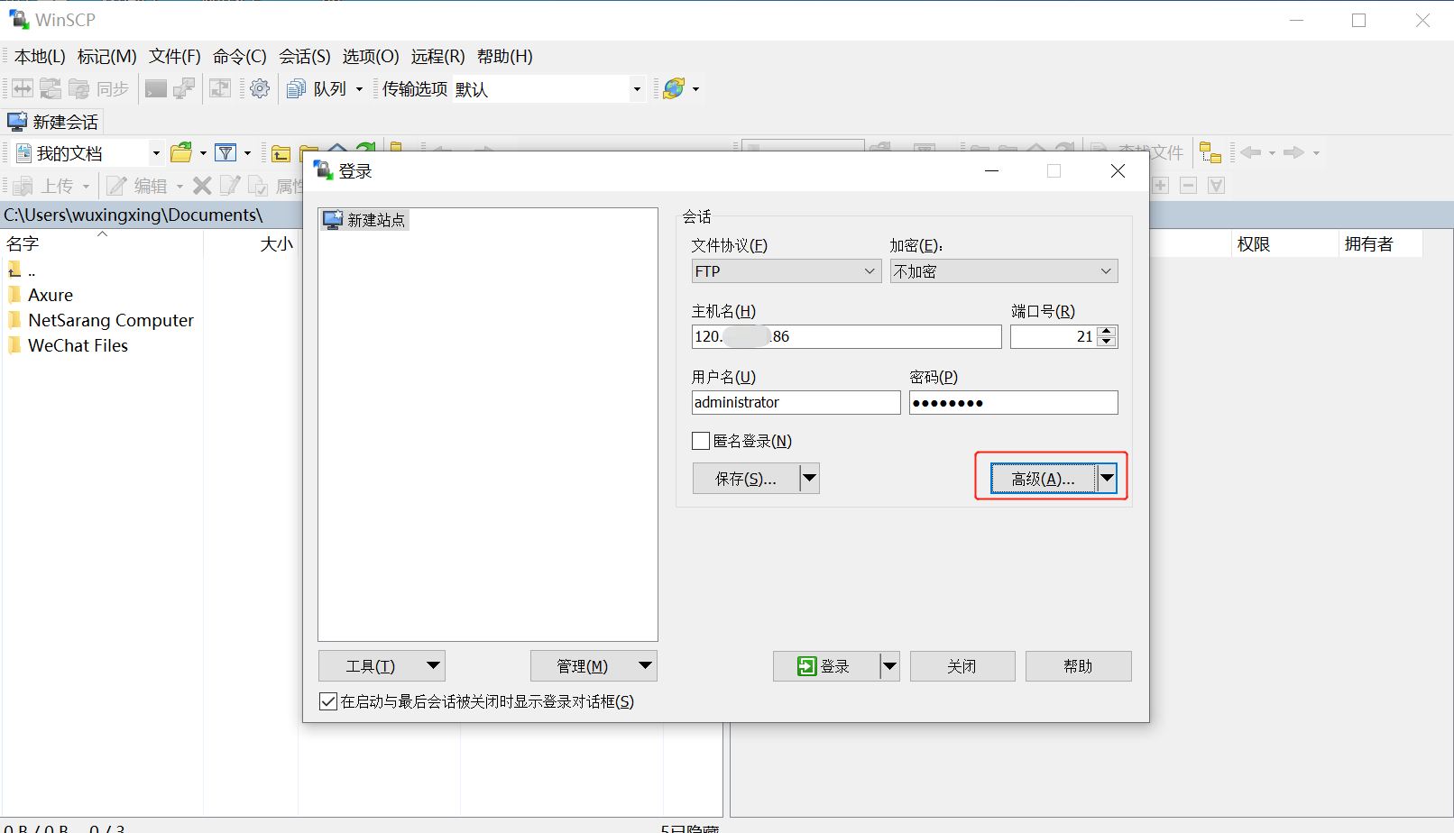Go to parent directory via toolbar icon

[x=281, y=153]
